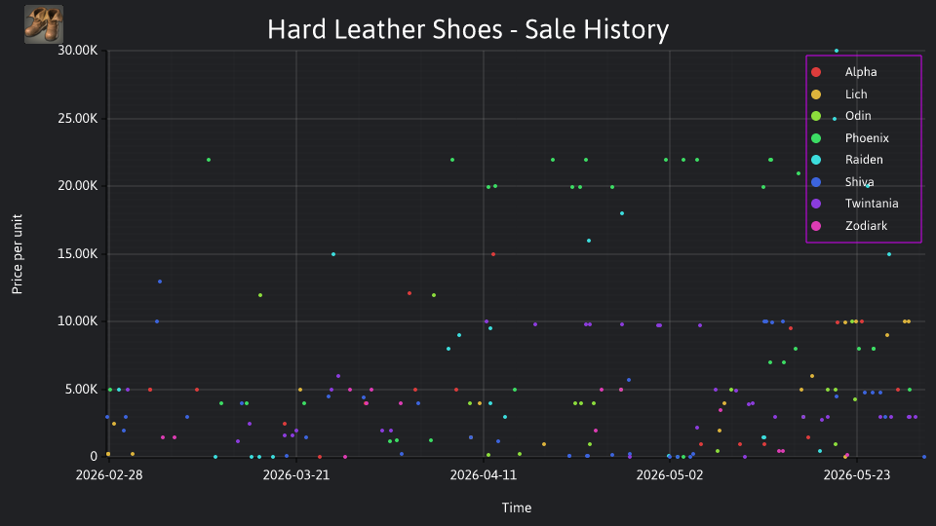Screen dimensions: 936x526
Task: Toggle Phoenix legend entry
Action: tap(850, 138)
